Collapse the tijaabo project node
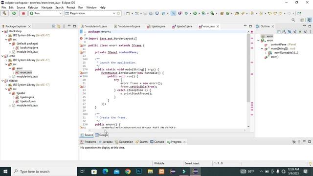The image size is (313, 176). pos(2,81)
